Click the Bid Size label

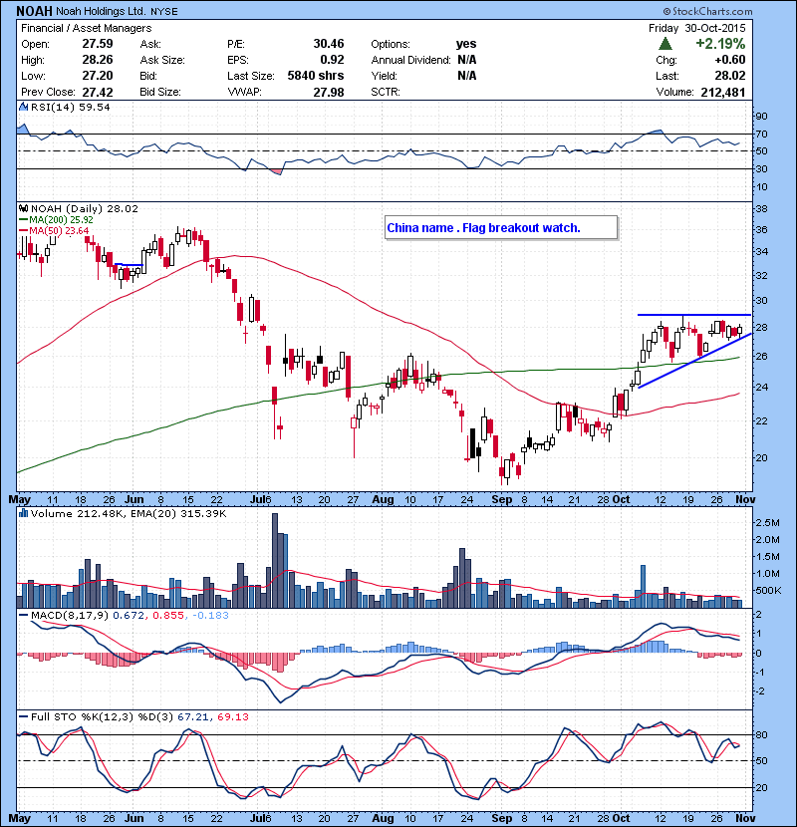(x=160, y=92)
